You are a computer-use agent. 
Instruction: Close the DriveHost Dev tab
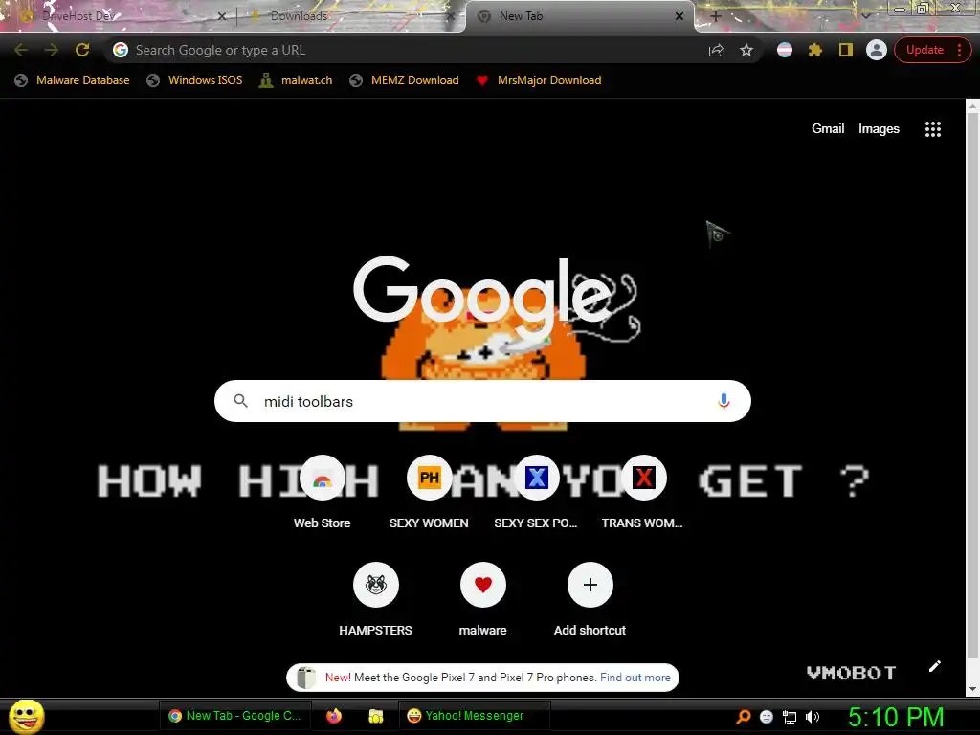coord(221,17)
